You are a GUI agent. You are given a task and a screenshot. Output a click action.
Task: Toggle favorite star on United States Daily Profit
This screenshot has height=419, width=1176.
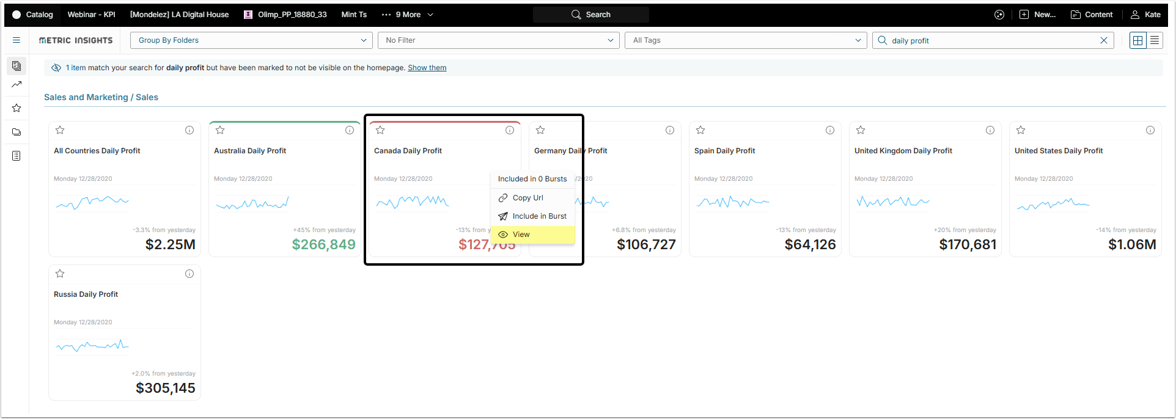1021,130
